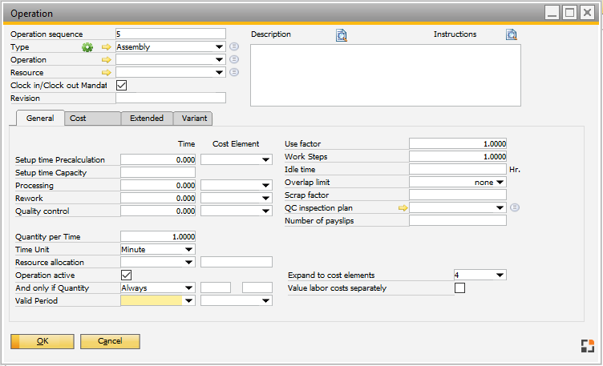Click the Cancel button
The height and width of the screenshot is (366, 603).
(x=110, y=341)
